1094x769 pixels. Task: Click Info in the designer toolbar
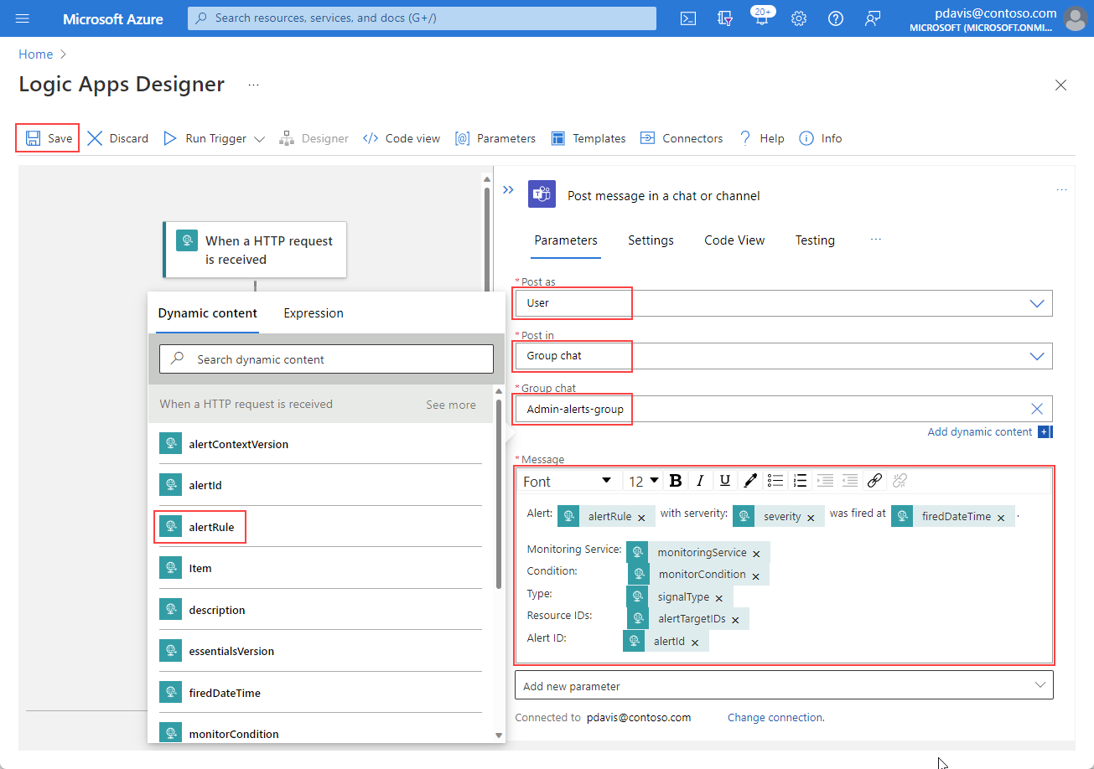(x=821, y=138)
